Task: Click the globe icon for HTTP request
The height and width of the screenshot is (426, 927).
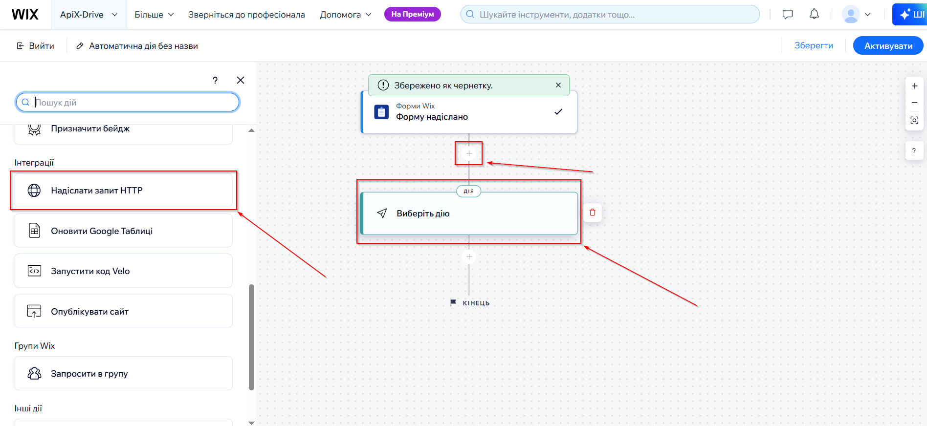Action: pyautogui.click(x=34, y=191)
